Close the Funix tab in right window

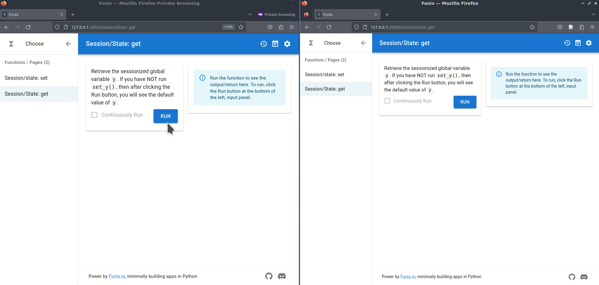pyautogui.click(x=376, y=14)
